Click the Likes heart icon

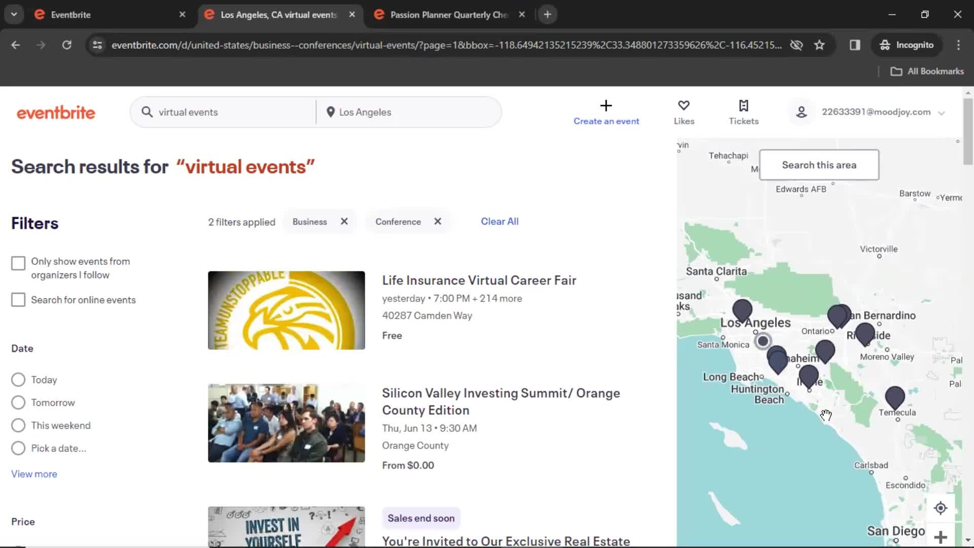click(x=684, y=105)
